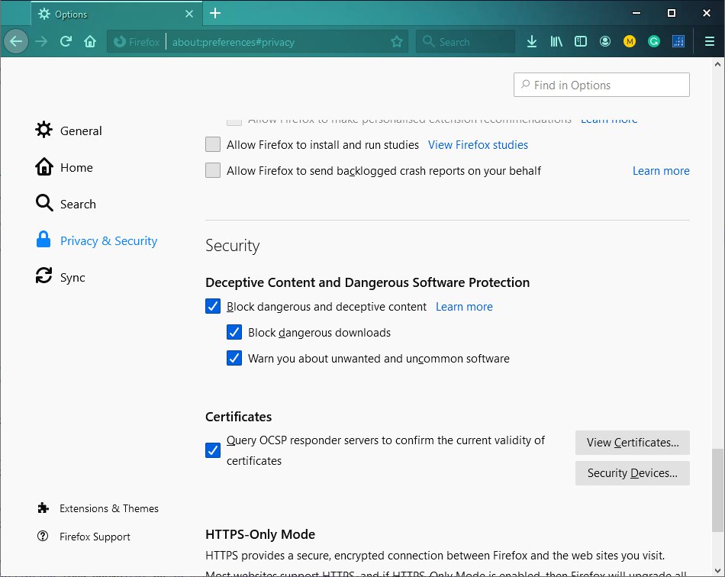This screenshot has width=725, height=577.
Task: Toggle Query OCSP responder servers checkbox
Action: tap(213, 450)
